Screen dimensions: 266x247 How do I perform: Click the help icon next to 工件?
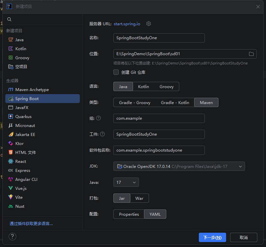coord(102,134)
